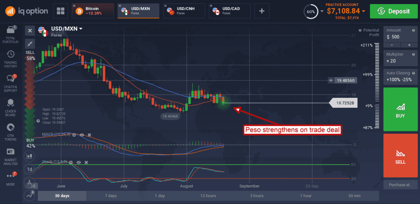The image size is (420, 204).
Task: Remove the MACD indicator
Action: (x=89, y=135)
